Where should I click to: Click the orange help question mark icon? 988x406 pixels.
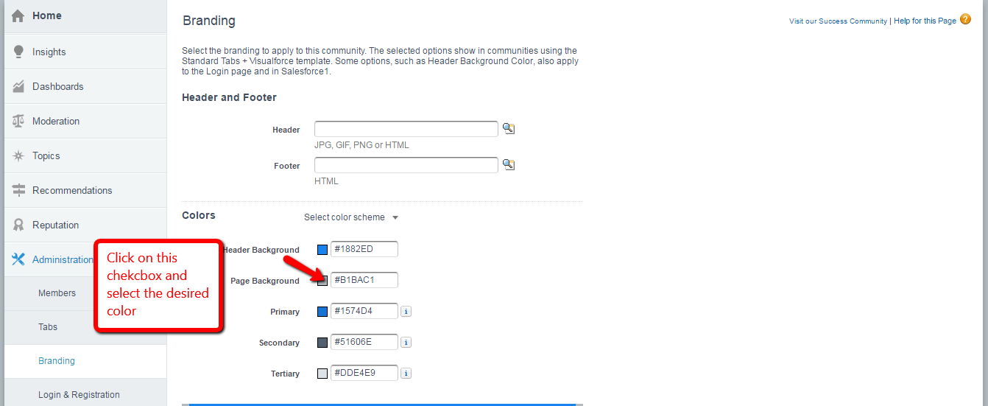point(965,20)
